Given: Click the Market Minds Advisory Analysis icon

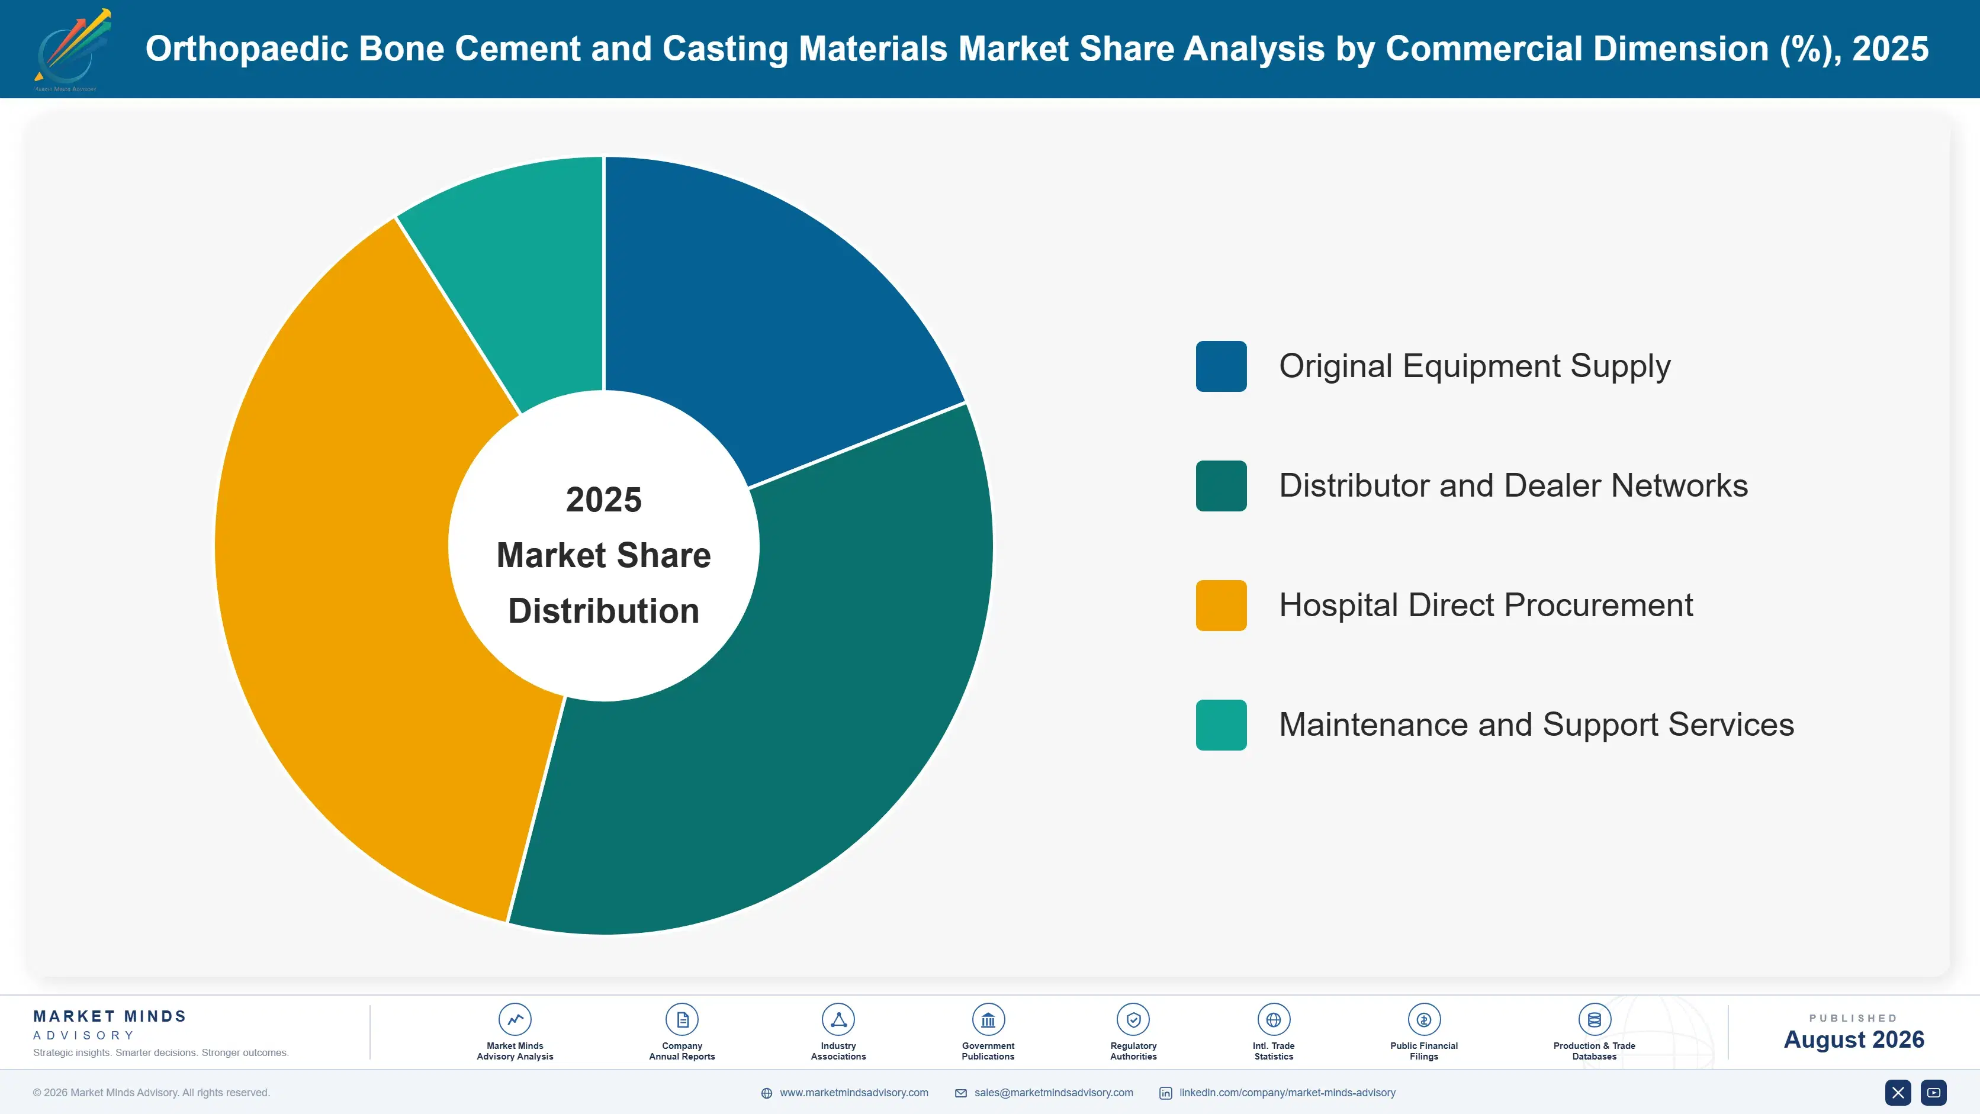Looking at the screenshot, I should pos(515,1019).
